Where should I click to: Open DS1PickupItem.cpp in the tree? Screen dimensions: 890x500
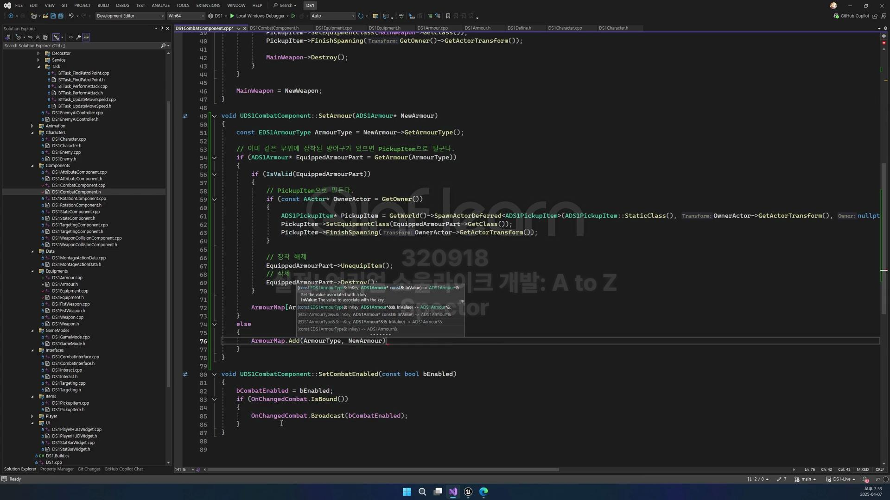tap(70, 403)
